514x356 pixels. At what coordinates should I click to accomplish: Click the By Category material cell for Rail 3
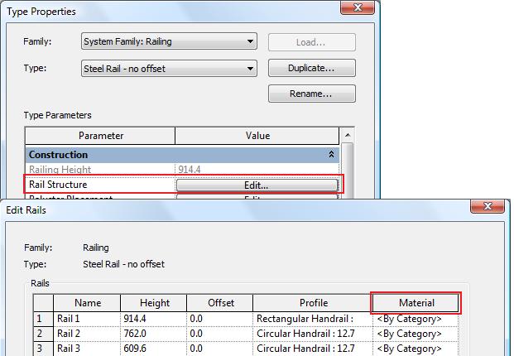[x=416, y=349]
